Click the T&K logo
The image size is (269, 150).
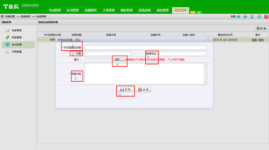coord(11,7)
